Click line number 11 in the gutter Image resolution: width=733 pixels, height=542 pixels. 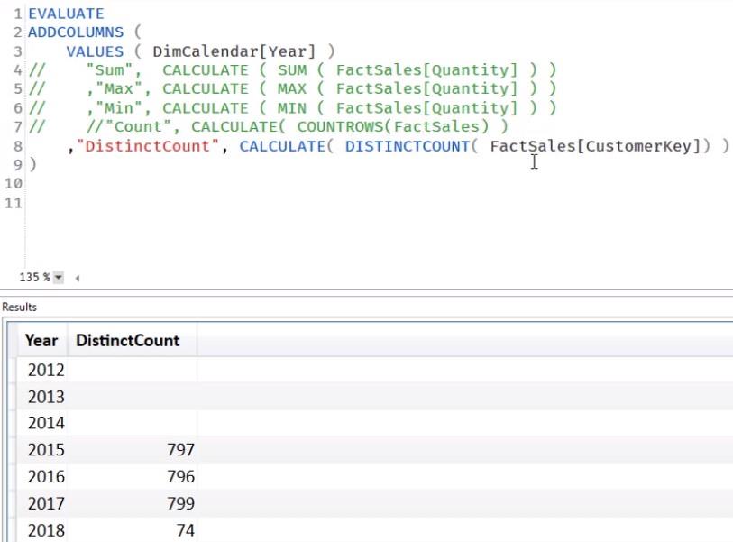(14, 203)
